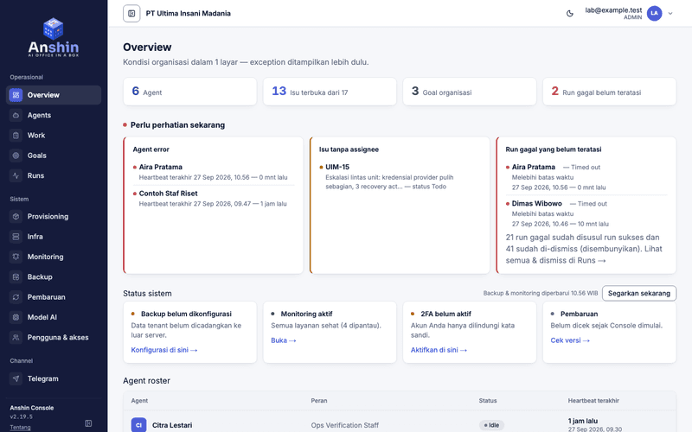Follow the Cek versi link
The height and width of the screenshot is (432, 692).
[570, 340]
